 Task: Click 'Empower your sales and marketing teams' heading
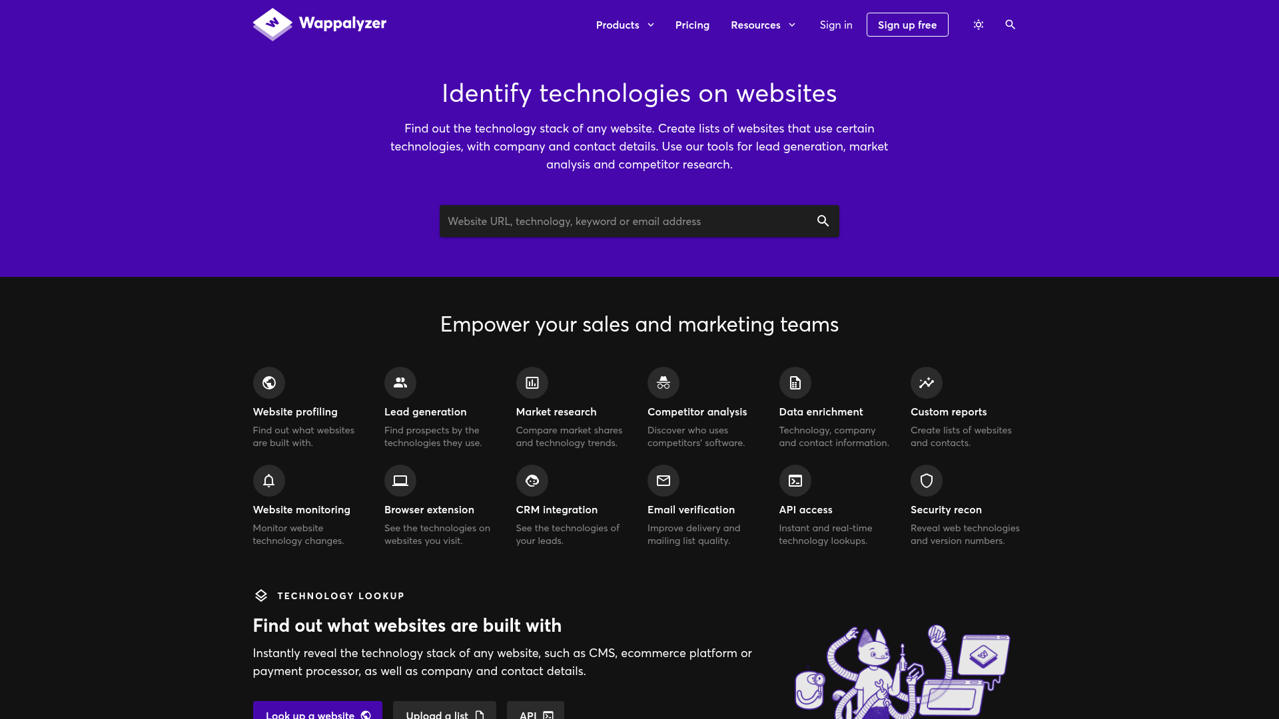pos(639,324)
